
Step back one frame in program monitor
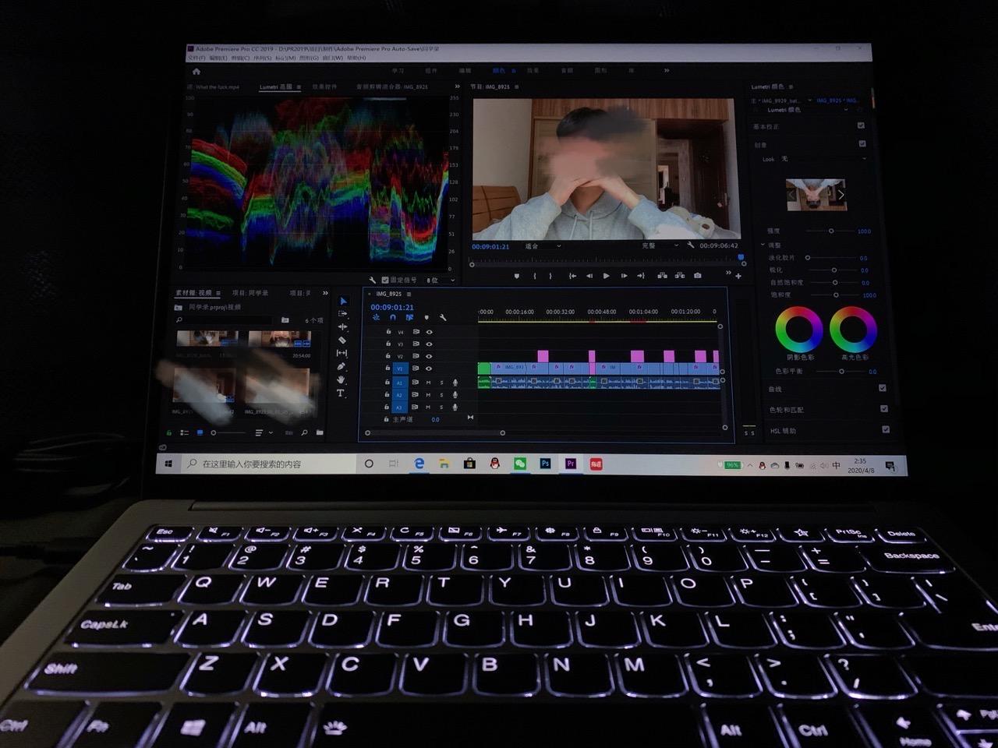tap(589, 276)
